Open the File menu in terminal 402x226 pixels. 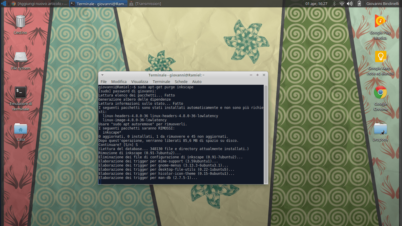click(x=104, y=82)
